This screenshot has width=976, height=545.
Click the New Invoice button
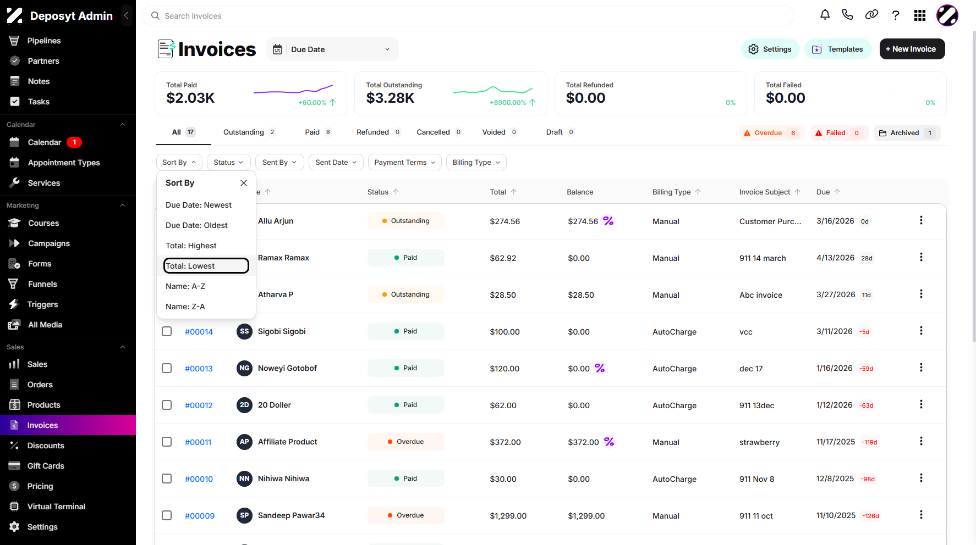912,49
